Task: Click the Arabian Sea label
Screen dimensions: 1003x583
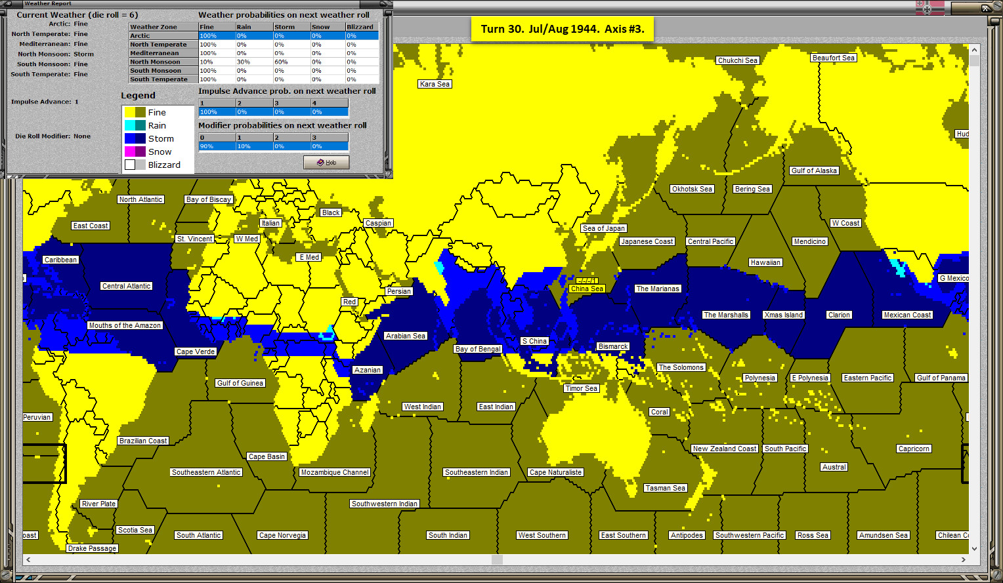Action: click(x=406, y=336)
